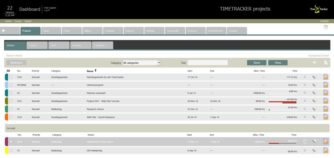The width and height of the screenshot is (334, 158).
Task: Click the dollar sign billing icon
Action: pos(326,63)
